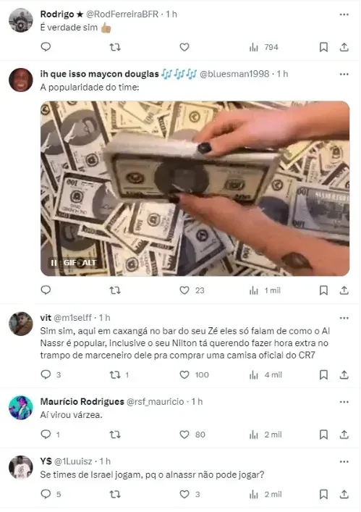The width and height of the screenshot is (361, 512).
Task: Like the 'A popularidade do time' tweet
Action: click(x=184, y=290)
